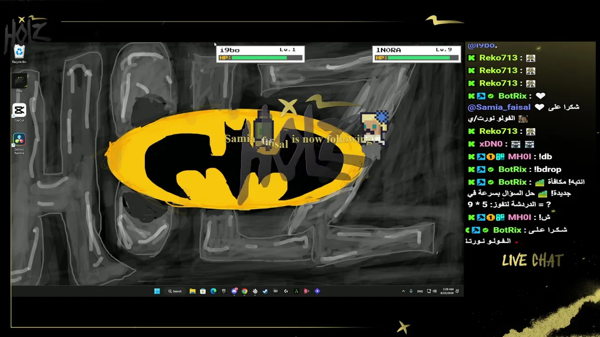Screen dimensions: 600x337
Task: Open the Windows Start menu
Action: (157, 291)
